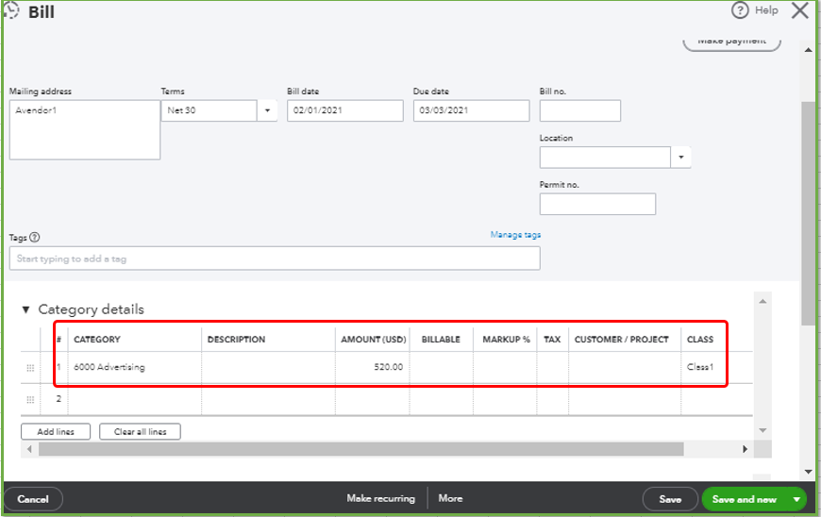Open the More menu in the footer

[450, 499]
